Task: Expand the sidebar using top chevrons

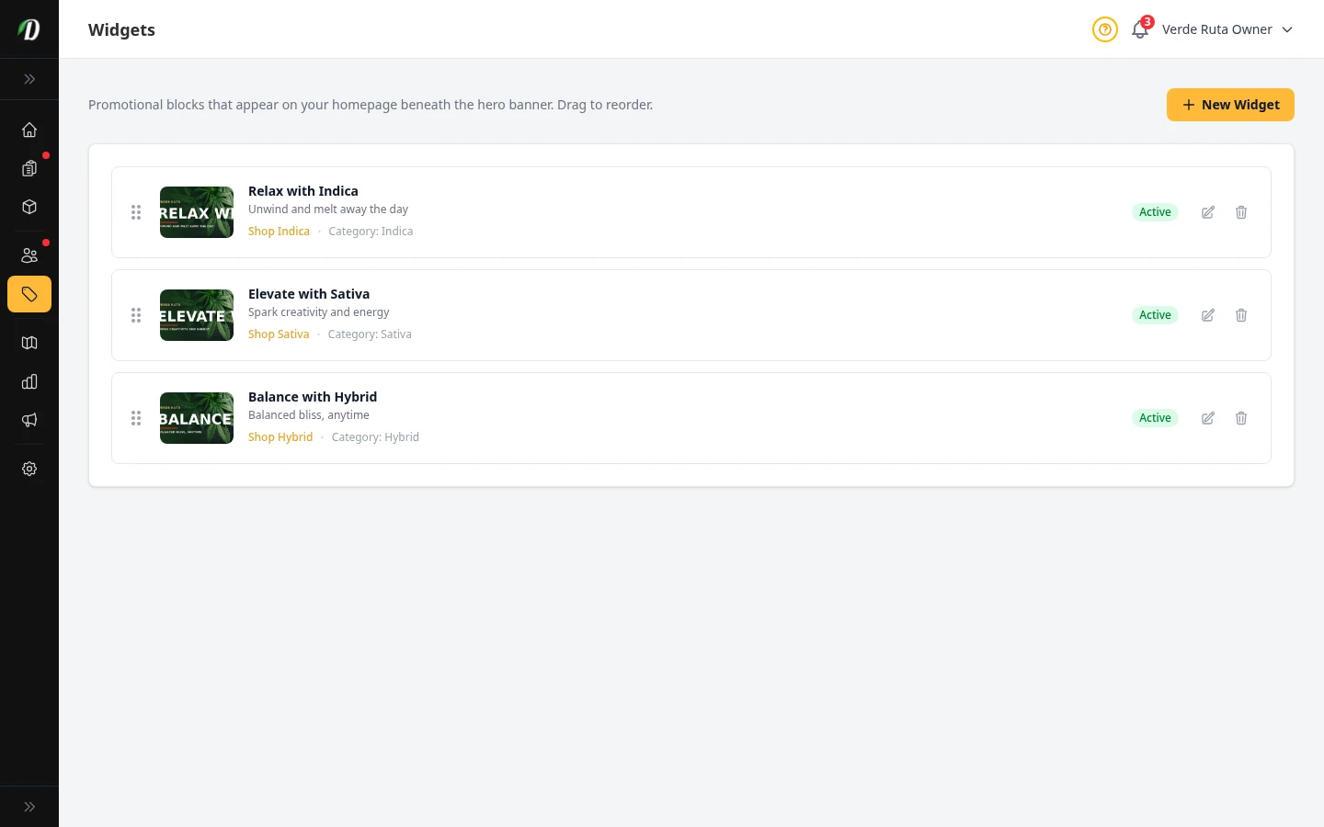Action: pos(29,79)
